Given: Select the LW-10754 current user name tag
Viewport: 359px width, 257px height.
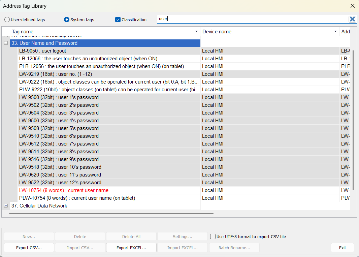Looking at the screenshot, I should (x=64, y=190).
